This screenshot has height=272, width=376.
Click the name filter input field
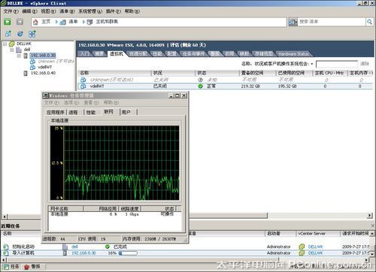pyautogui.click(x=337, y=64)
